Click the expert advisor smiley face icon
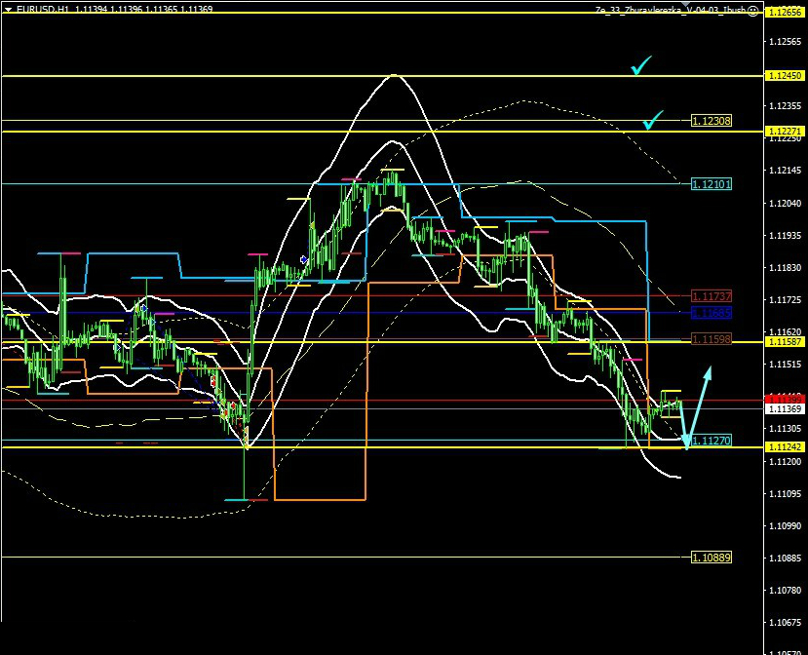Image resolution: width=808 pixels, height=655 pixels. 752,11
